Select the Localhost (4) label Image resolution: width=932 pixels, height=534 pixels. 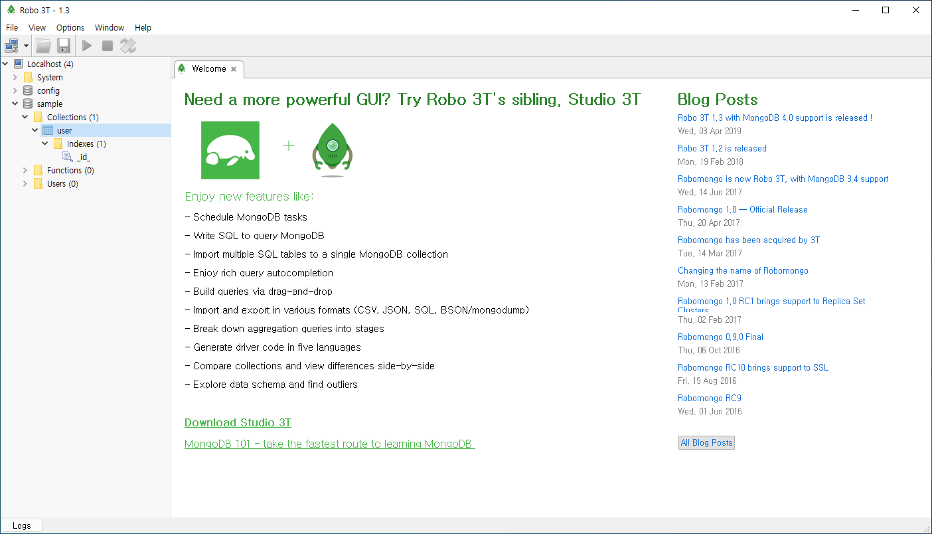pos(50,64)
